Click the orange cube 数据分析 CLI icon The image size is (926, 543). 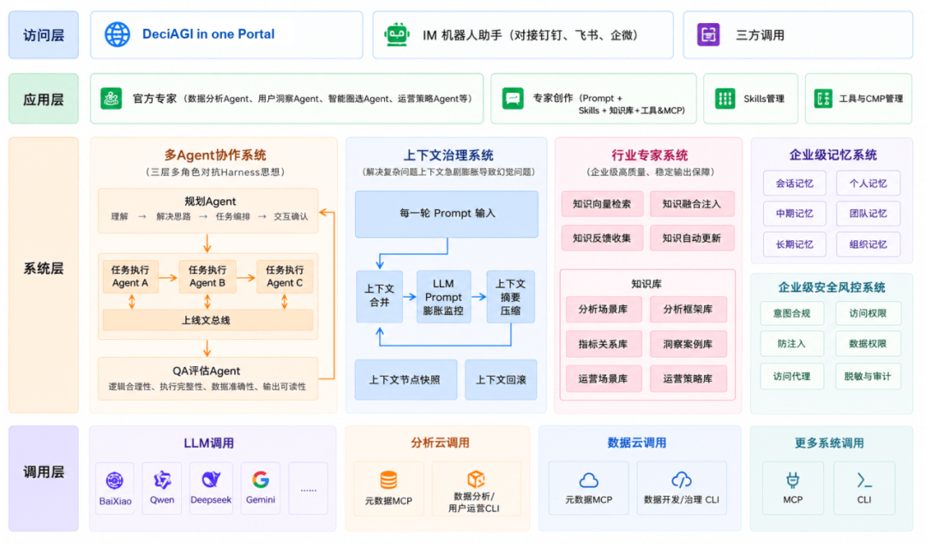tap(476, 479)
